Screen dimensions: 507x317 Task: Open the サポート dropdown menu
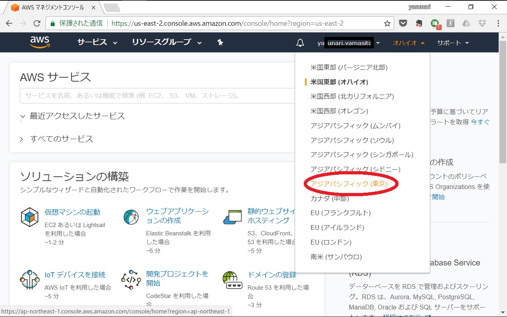[453, 43]
